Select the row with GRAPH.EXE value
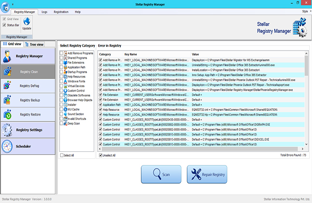 pos(201,124)
